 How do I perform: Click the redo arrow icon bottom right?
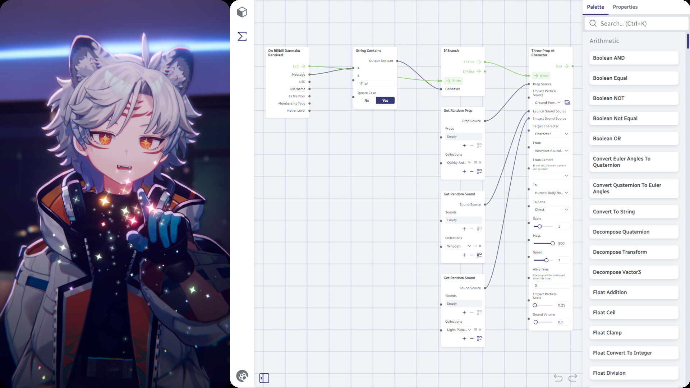[x=574, y=378]
